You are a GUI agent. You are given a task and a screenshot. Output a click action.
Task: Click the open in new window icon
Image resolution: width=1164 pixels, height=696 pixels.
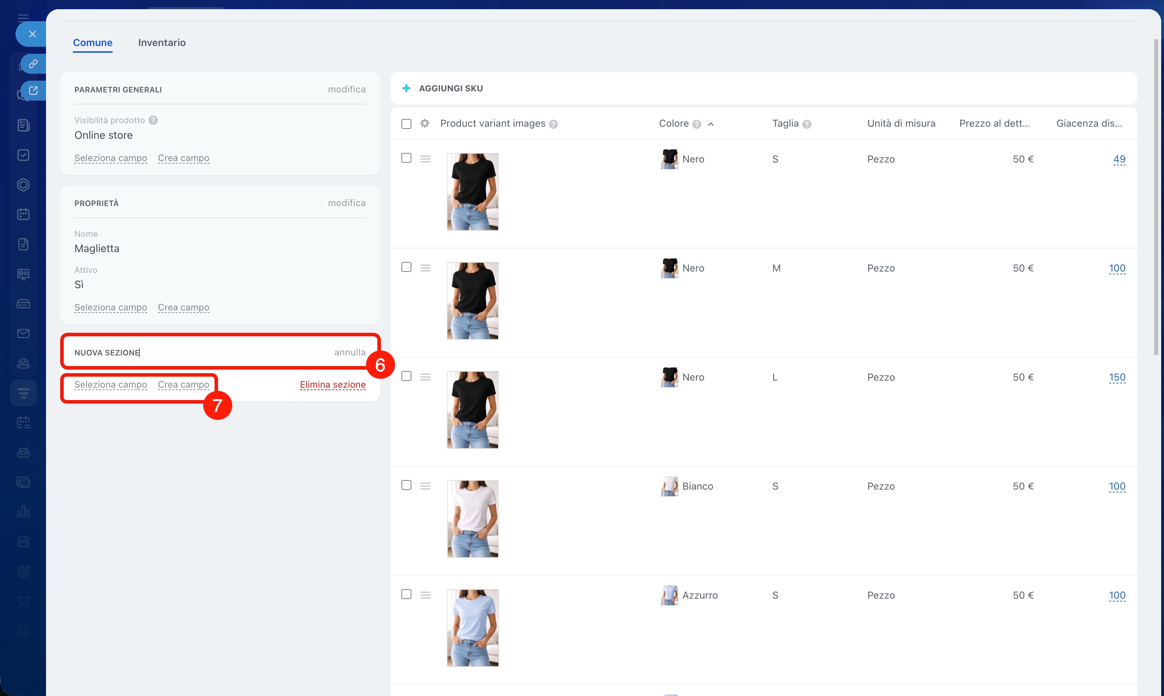pyautogui.click(x=33, y=91)
